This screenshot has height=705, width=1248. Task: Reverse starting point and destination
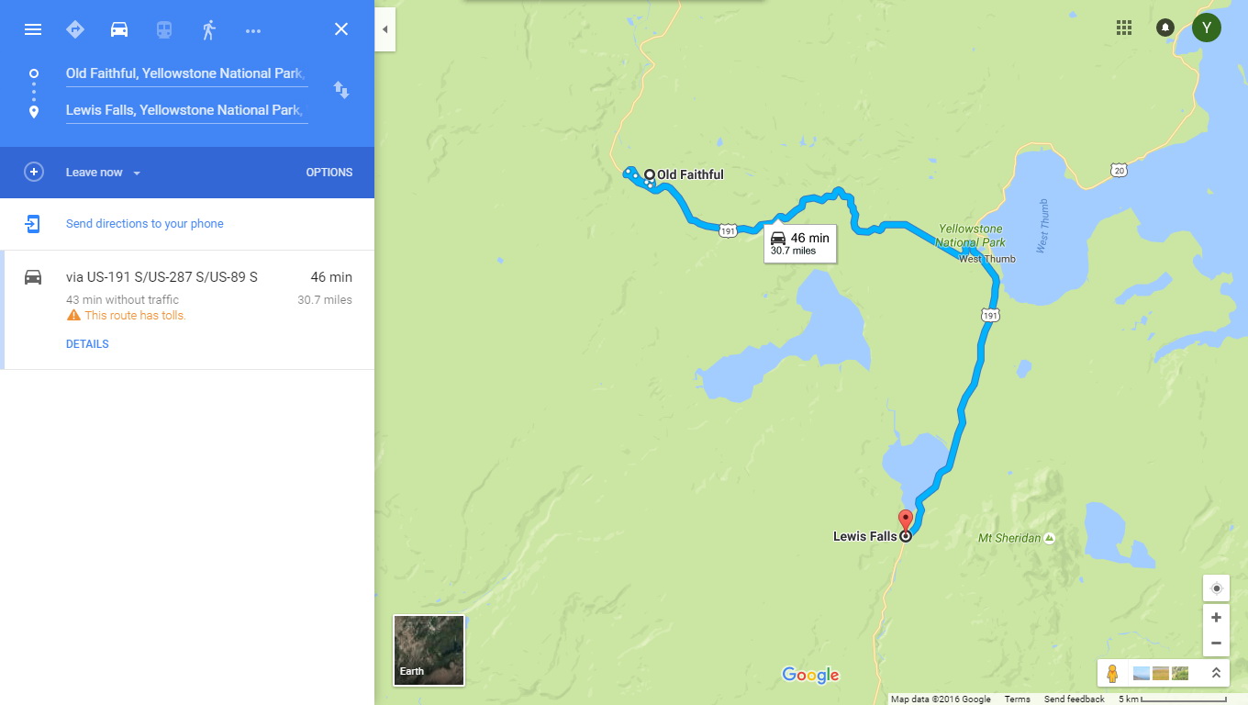pyautogui.click(x=341, y=90)
